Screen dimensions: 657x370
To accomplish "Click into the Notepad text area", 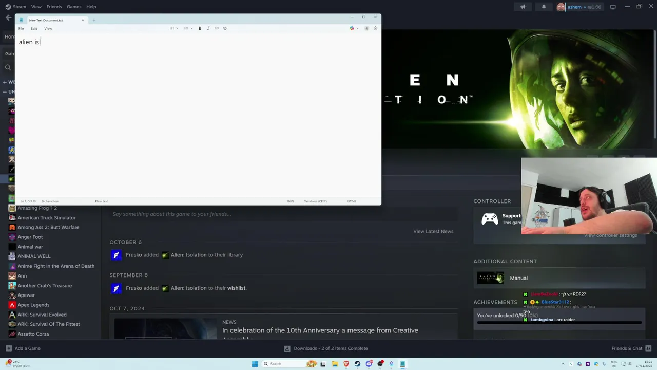I will click(x=198, y=116).
